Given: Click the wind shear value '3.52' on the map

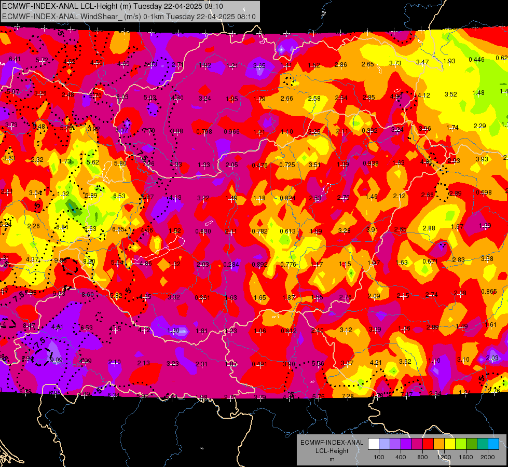Looking at the screenshot, I should pos(450,94).
